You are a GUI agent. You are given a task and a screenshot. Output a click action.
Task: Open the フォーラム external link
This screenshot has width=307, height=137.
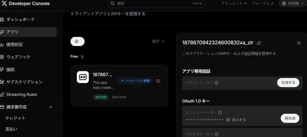(263, 3)
